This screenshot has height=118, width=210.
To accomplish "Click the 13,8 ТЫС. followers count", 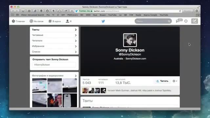I will click(x=123, y=82).
